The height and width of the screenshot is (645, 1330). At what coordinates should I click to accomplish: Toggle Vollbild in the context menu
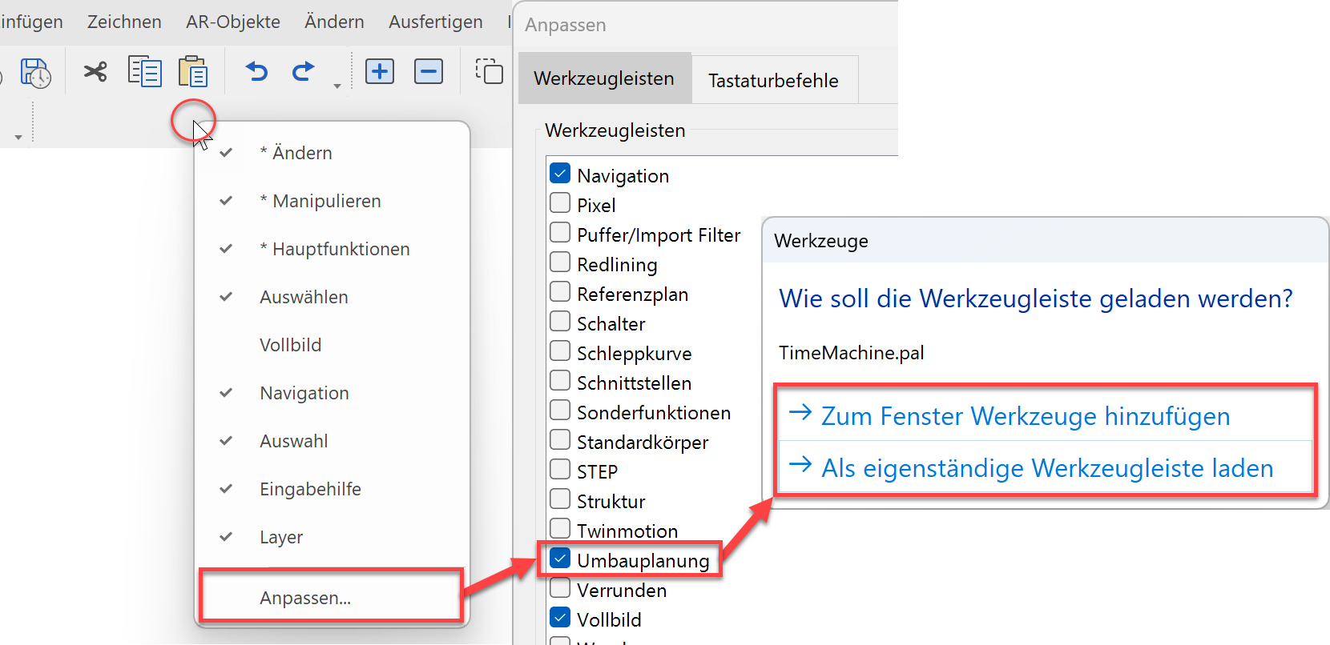(290, 345)
